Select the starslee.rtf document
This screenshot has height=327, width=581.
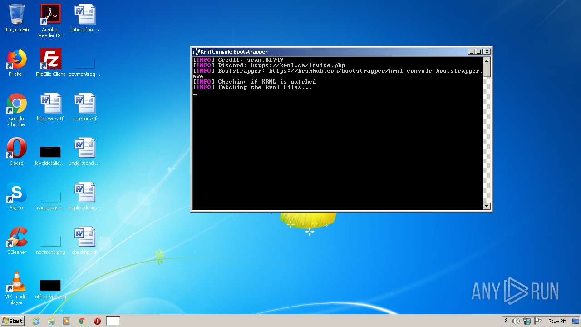84,108
